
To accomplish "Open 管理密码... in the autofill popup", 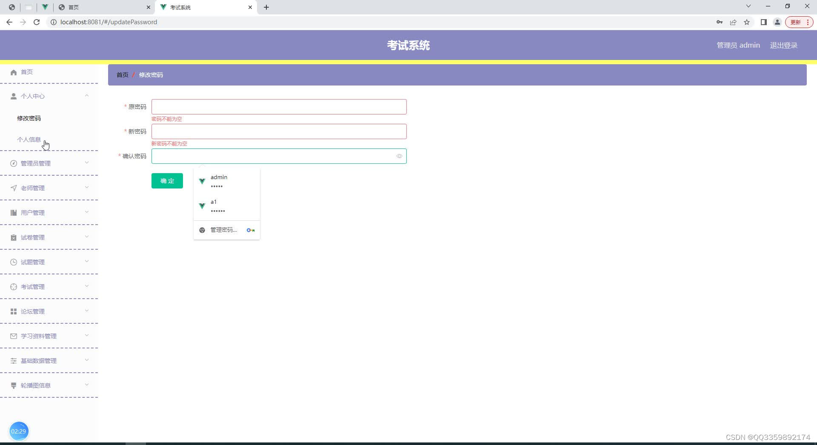I will point(226,230).
